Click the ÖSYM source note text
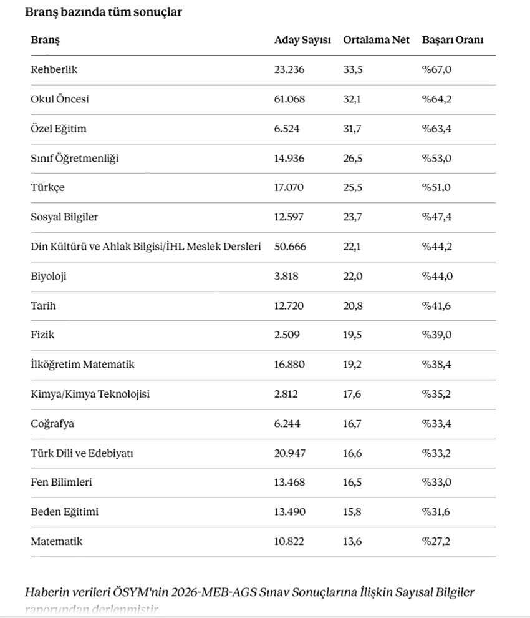The image size is (530, 618). [249, 601]
